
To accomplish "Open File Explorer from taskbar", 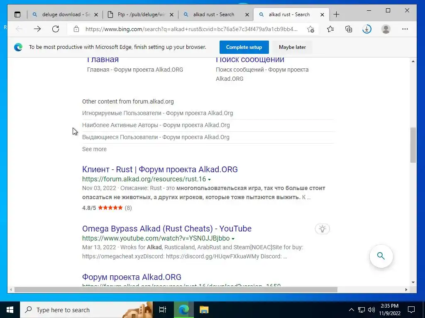I will click(x=204, y=310).
